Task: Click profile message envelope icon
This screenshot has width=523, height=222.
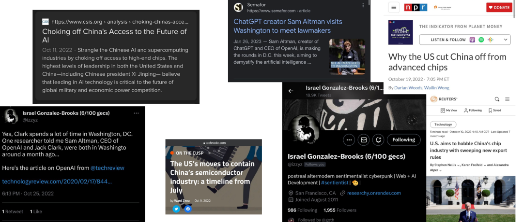Action: tap(364, 140)
